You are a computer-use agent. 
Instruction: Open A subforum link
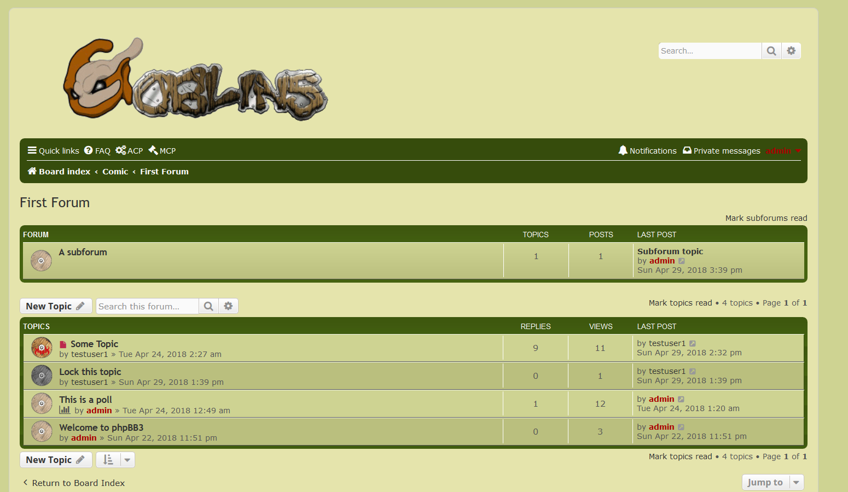point(83,252)
